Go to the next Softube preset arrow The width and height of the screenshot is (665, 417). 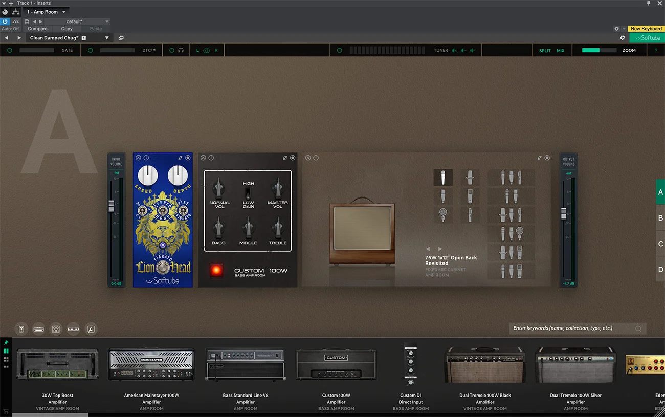click(x=19, y=38)
